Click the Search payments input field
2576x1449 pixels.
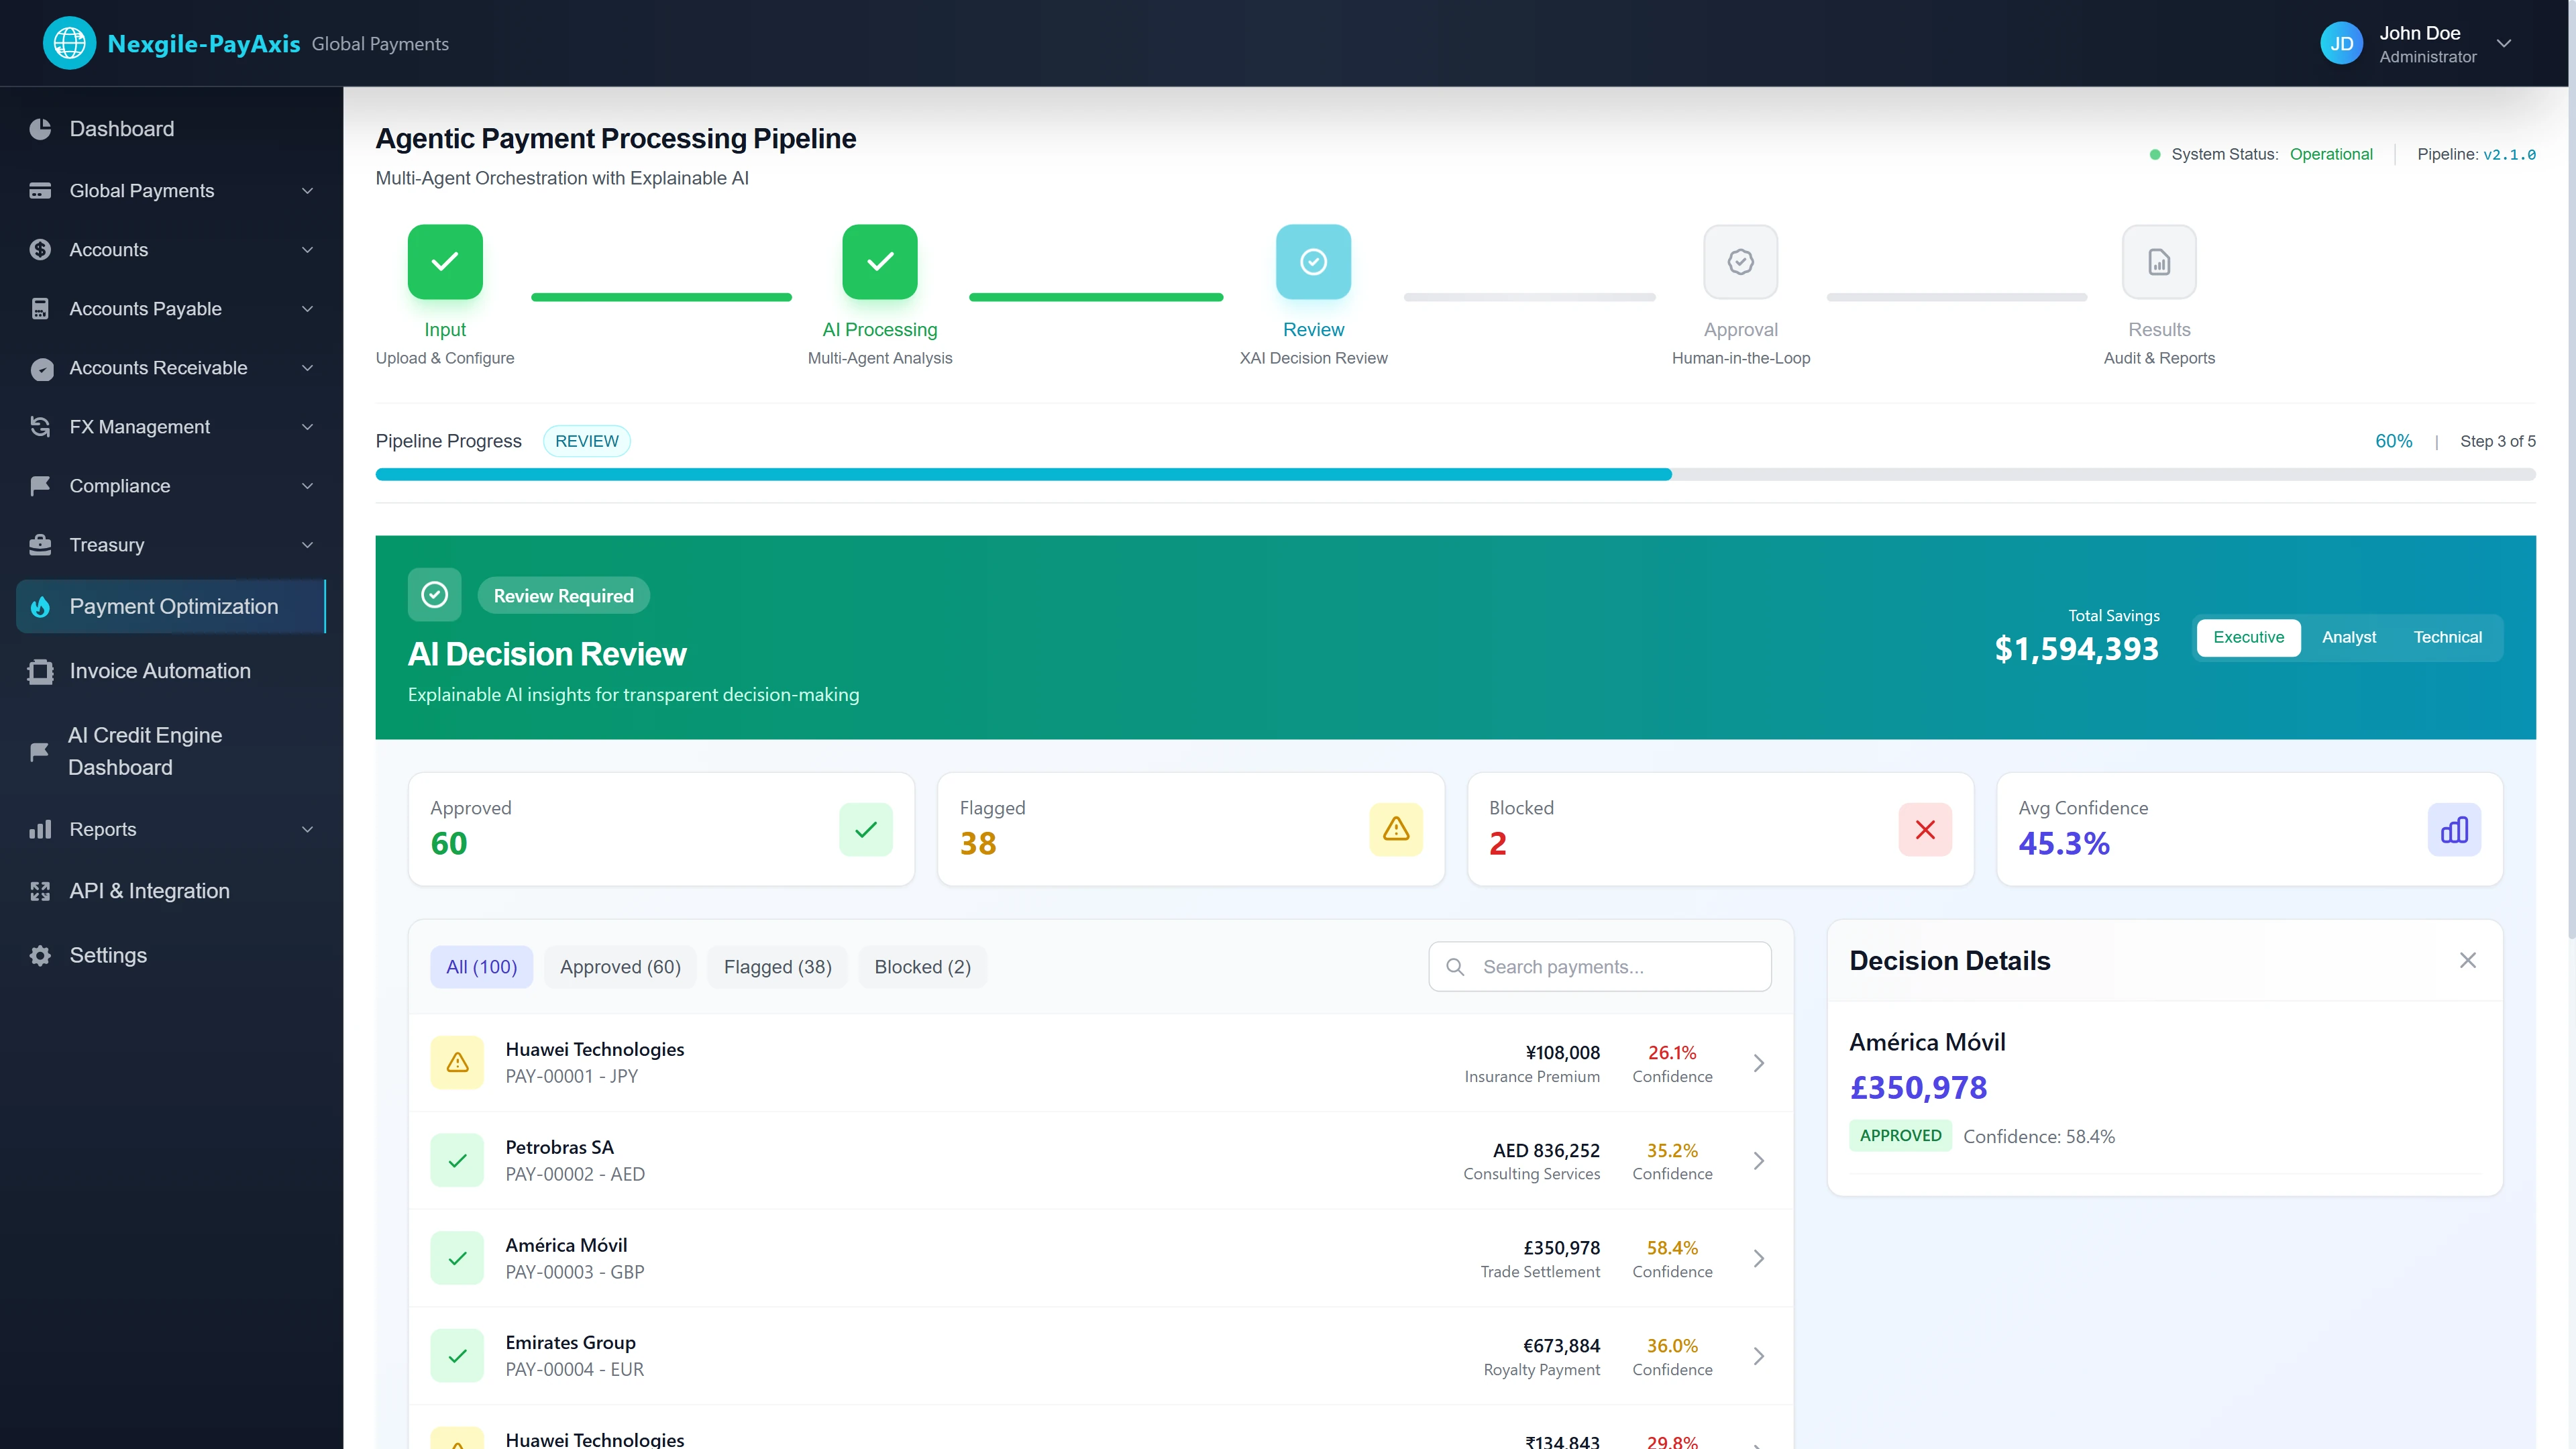click(1600, 966)
